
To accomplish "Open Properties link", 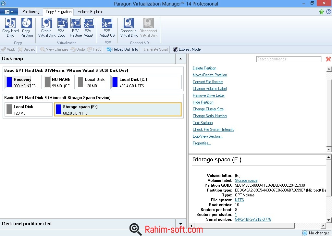I will coord(202,143).
